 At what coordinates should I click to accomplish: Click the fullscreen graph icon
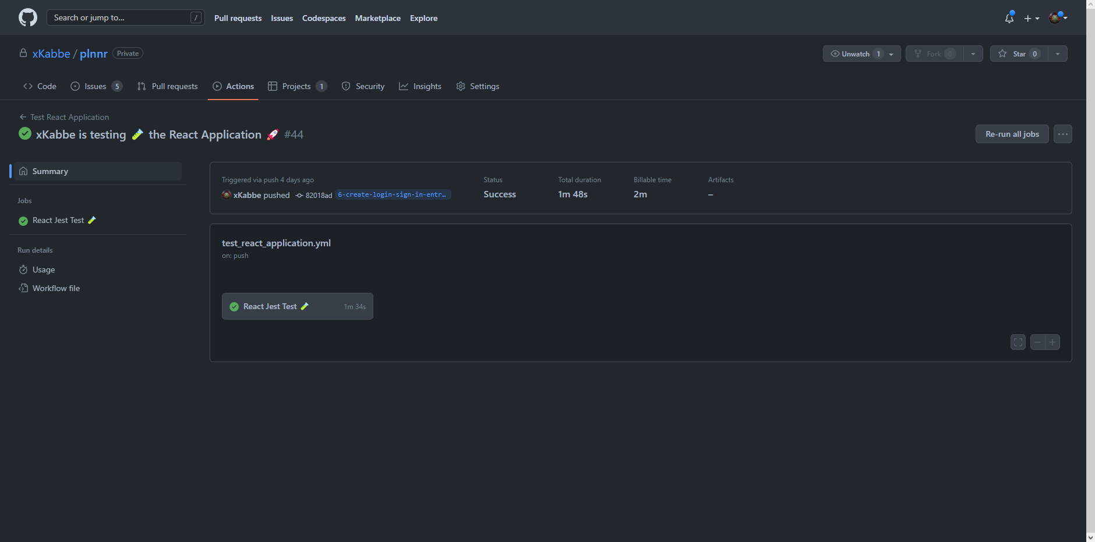point(1018,342)
